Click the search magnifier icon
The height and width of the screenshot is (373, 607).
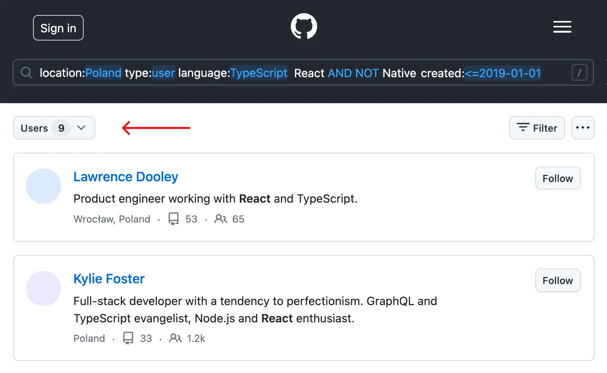click(x=26, y=72)
